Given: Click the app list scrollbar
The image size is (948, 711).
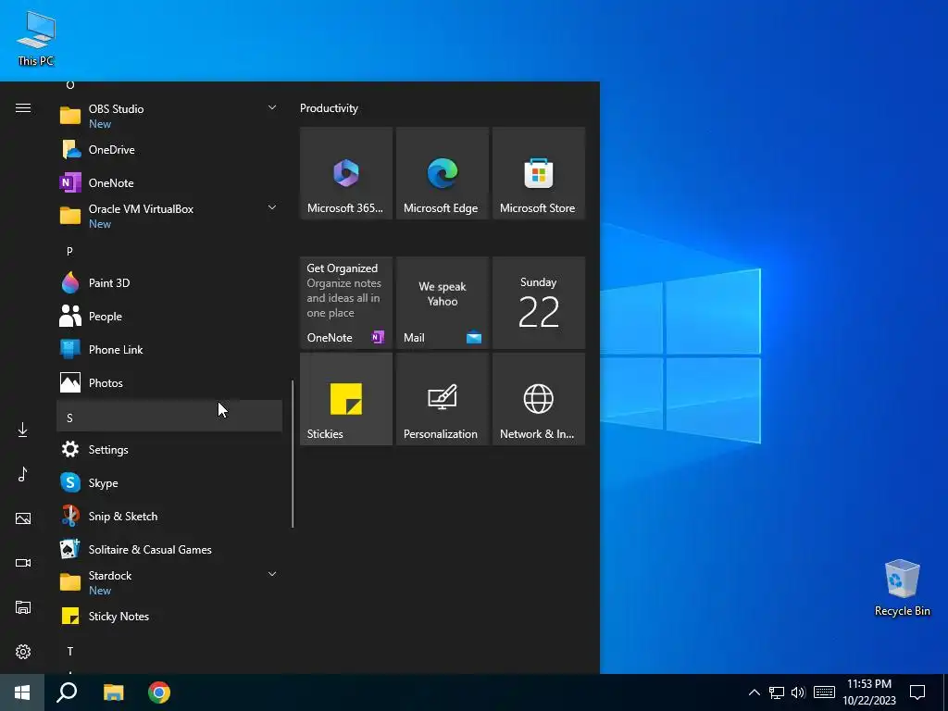Looking at the screenshot, I should point(293,454).
